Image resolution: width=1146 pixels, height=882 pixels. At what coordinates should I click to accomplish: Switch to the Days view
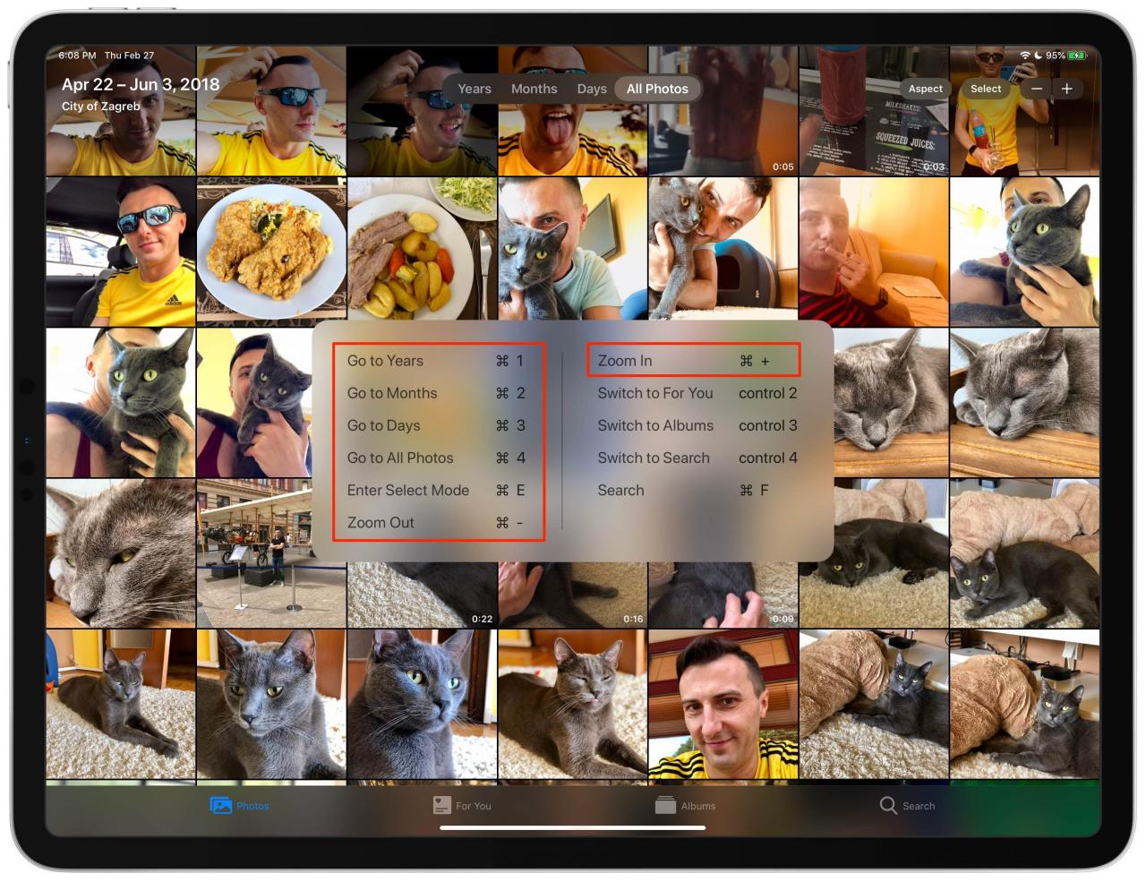(x=592, y=89)
